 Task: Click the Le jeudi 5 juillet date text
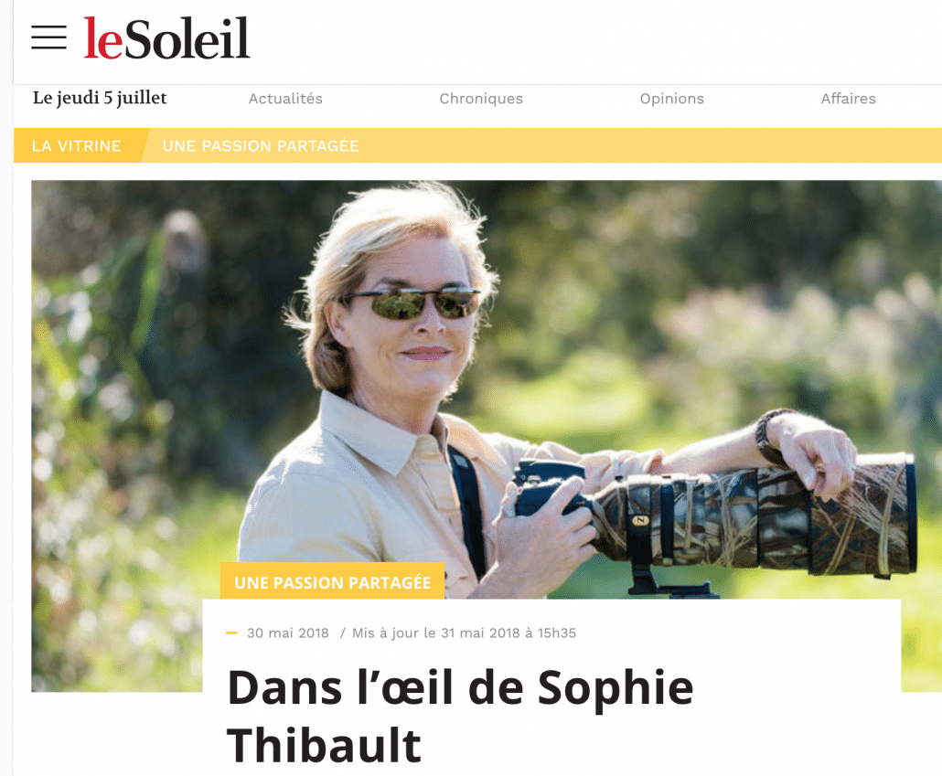click(100, 98)
